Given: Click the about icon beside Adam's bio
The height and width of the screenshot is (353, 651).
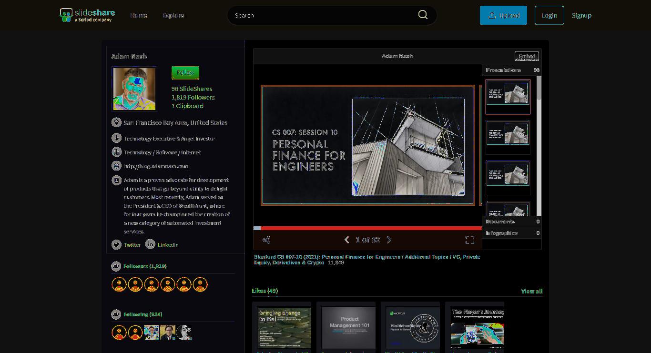Looking at the screenshot, I should (x=116, y=180).
